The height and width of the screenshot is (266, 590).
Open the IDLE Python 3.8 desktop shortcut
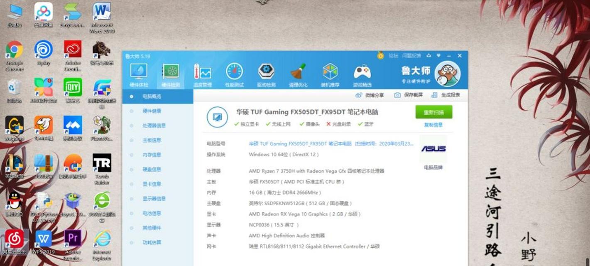43,207
